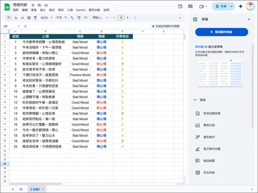The height and width of the screenshot is (193, 258).
Task: Format as NT$ currency
Action: (x=59, y=17)
